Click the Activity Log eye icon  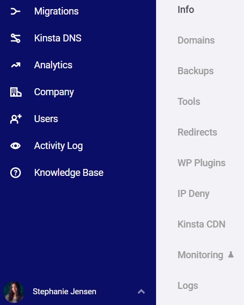(16, 146)
